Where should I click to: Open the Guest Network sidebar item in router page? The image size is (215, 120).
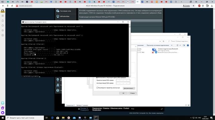(x=66, y=11)
